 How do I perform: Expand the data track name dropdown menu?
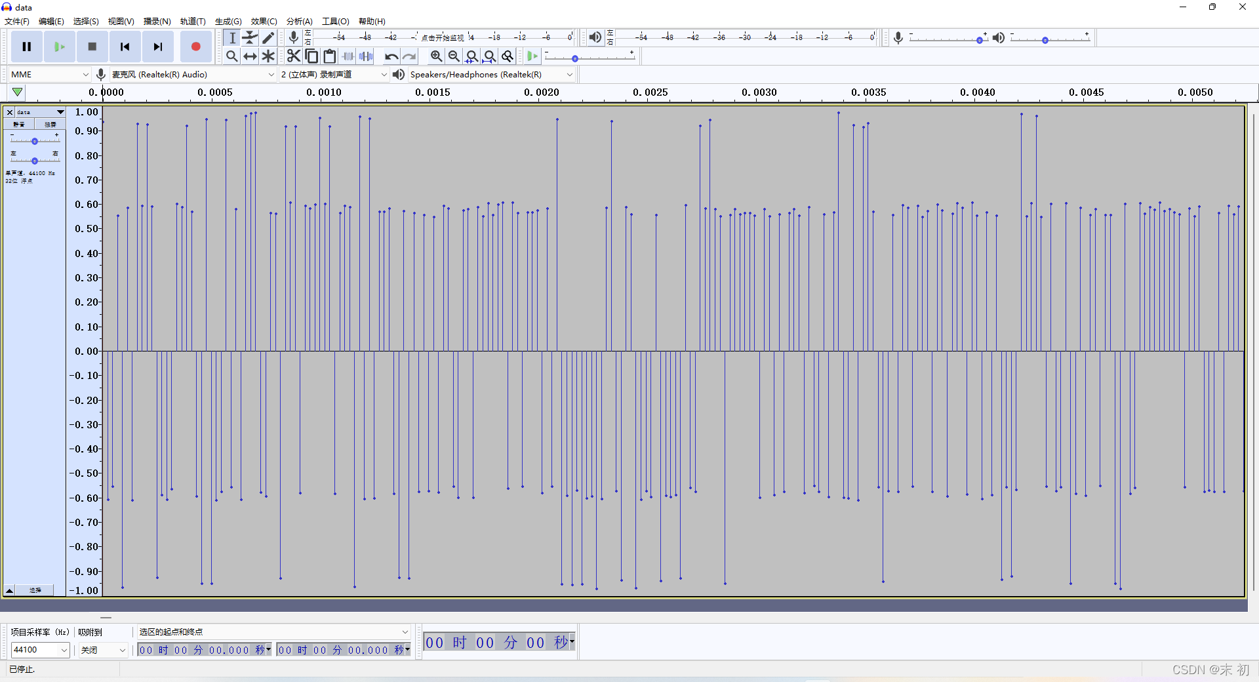60,112
